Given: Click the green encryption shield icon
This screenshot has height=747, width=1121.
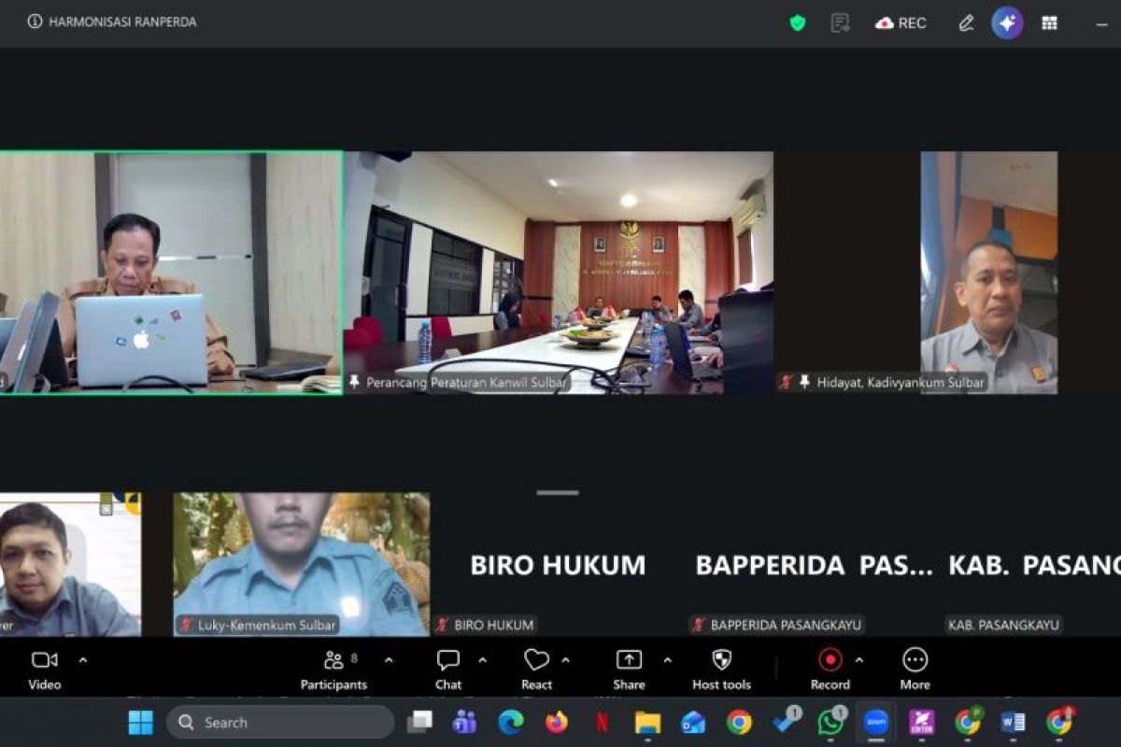Looking at the screenshot, I should tap(798, 22).
